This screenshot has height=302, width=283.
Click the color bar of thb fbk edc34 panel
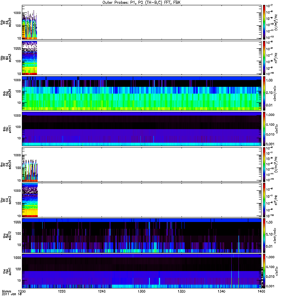[x=264, y=93]
